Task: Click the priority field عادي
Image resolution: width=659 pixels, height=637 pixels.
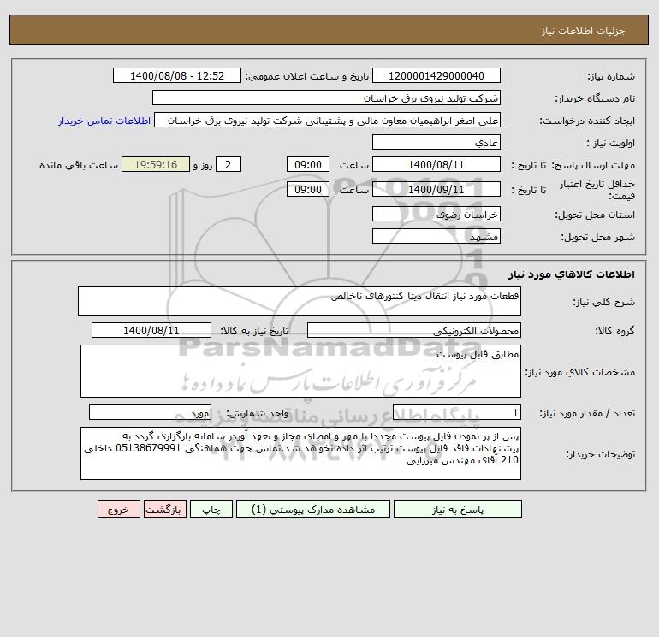Action: coord(436,142)
